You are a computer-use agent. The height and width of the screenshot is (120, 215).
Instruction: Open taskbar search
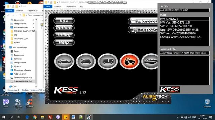click(11, 117)
